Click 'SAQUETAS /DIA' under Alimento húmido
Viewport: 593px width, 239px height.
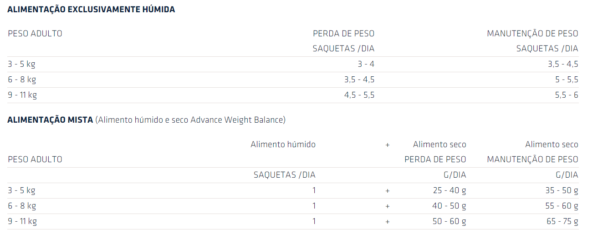pyautogui.click(x=284, y=175)
